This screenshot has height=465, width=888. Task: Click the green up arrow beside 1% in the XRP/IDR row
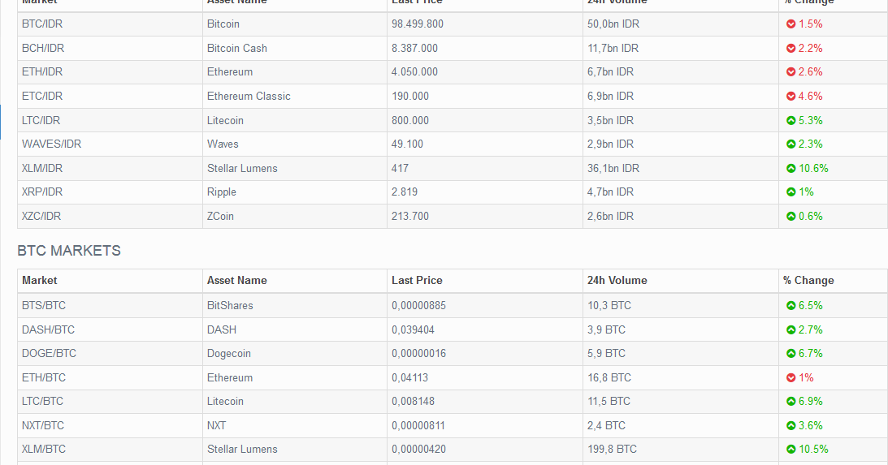(791, 192)
